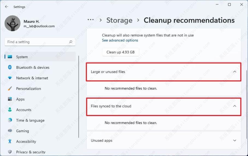Viewport: 248px width, 156px height.
Task: Click the Personalization paintbrush icon
Action: (x=10, y=89)
